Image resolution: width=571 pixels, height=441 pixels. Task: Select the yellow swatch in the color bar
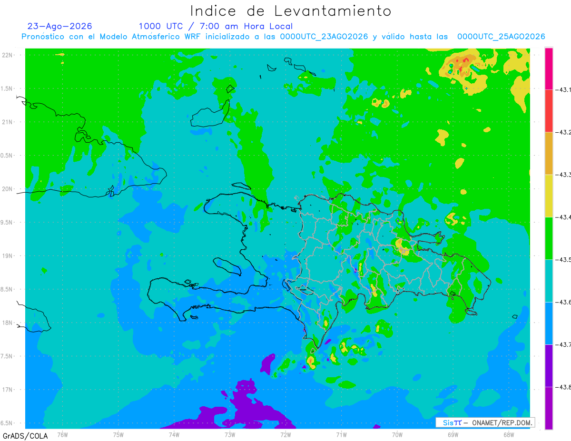pyautogui.click(x=549, y=196)
